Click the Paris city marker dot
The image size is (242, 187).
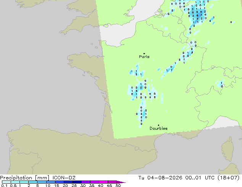pyautogui.click(x=144, y=53)
